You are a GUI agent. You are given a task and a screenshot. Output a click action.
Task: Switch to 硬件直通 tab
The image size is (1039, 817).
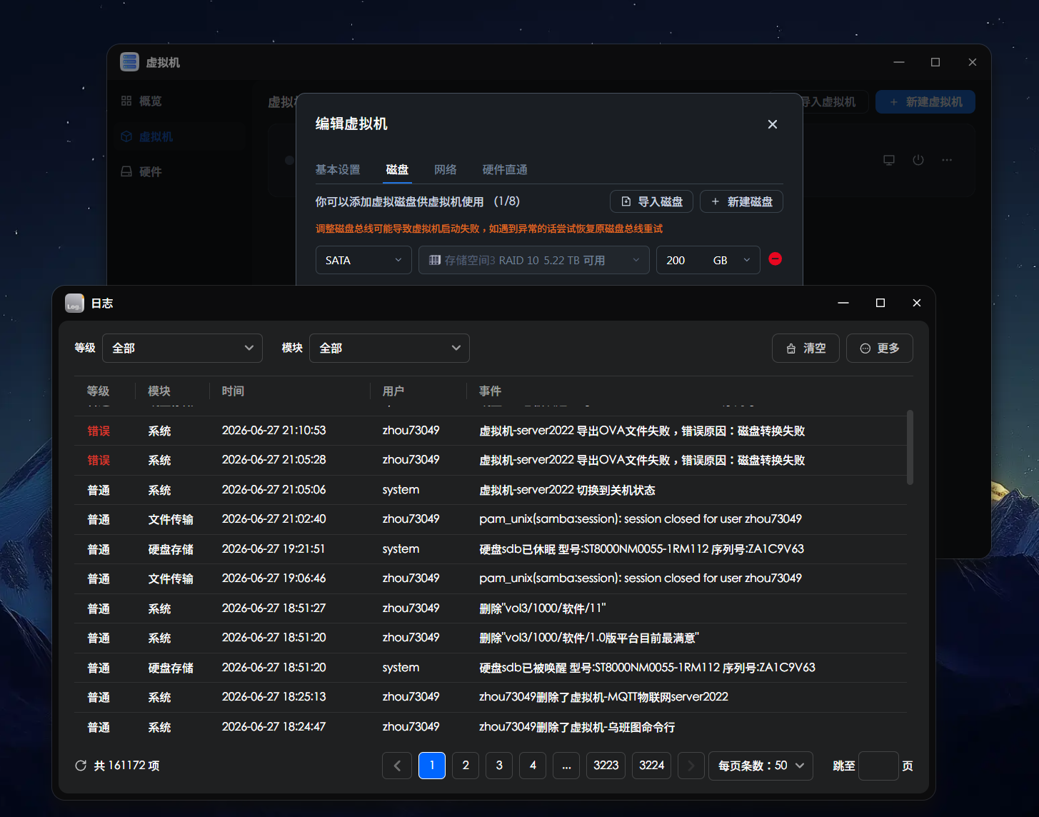coord(505,169)
